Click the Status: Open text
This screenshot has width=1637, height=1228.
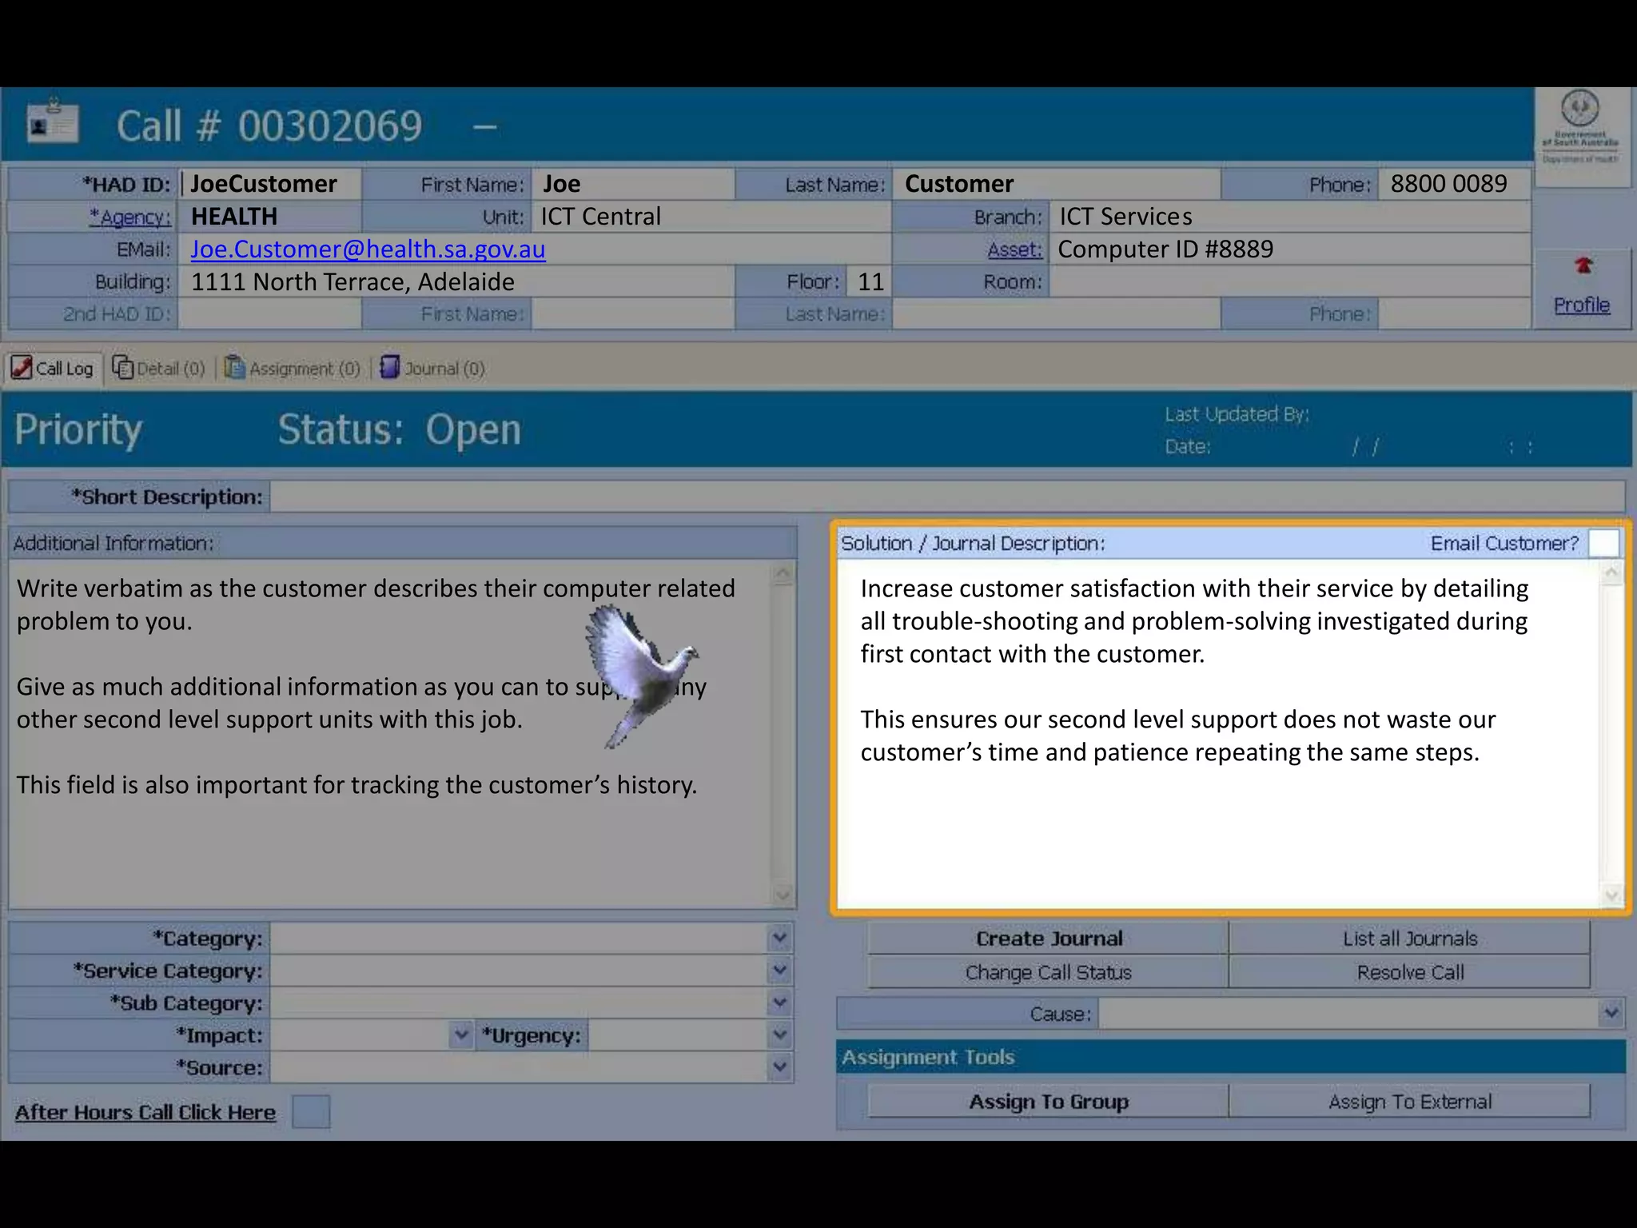(x=400, y=430)
